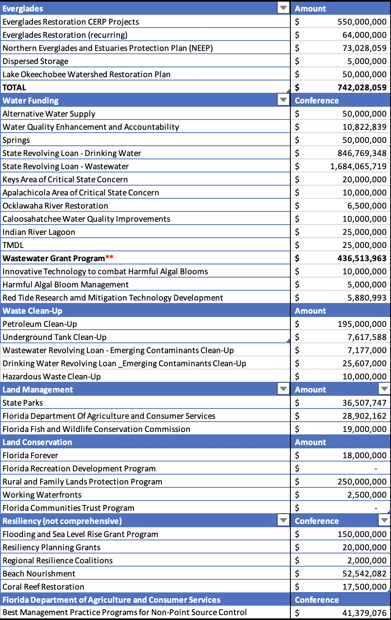Viewport: 391px width, 620px height.
Task: Select the Beach Nourishment amount 52,542,082
Action: pos(364,574)
